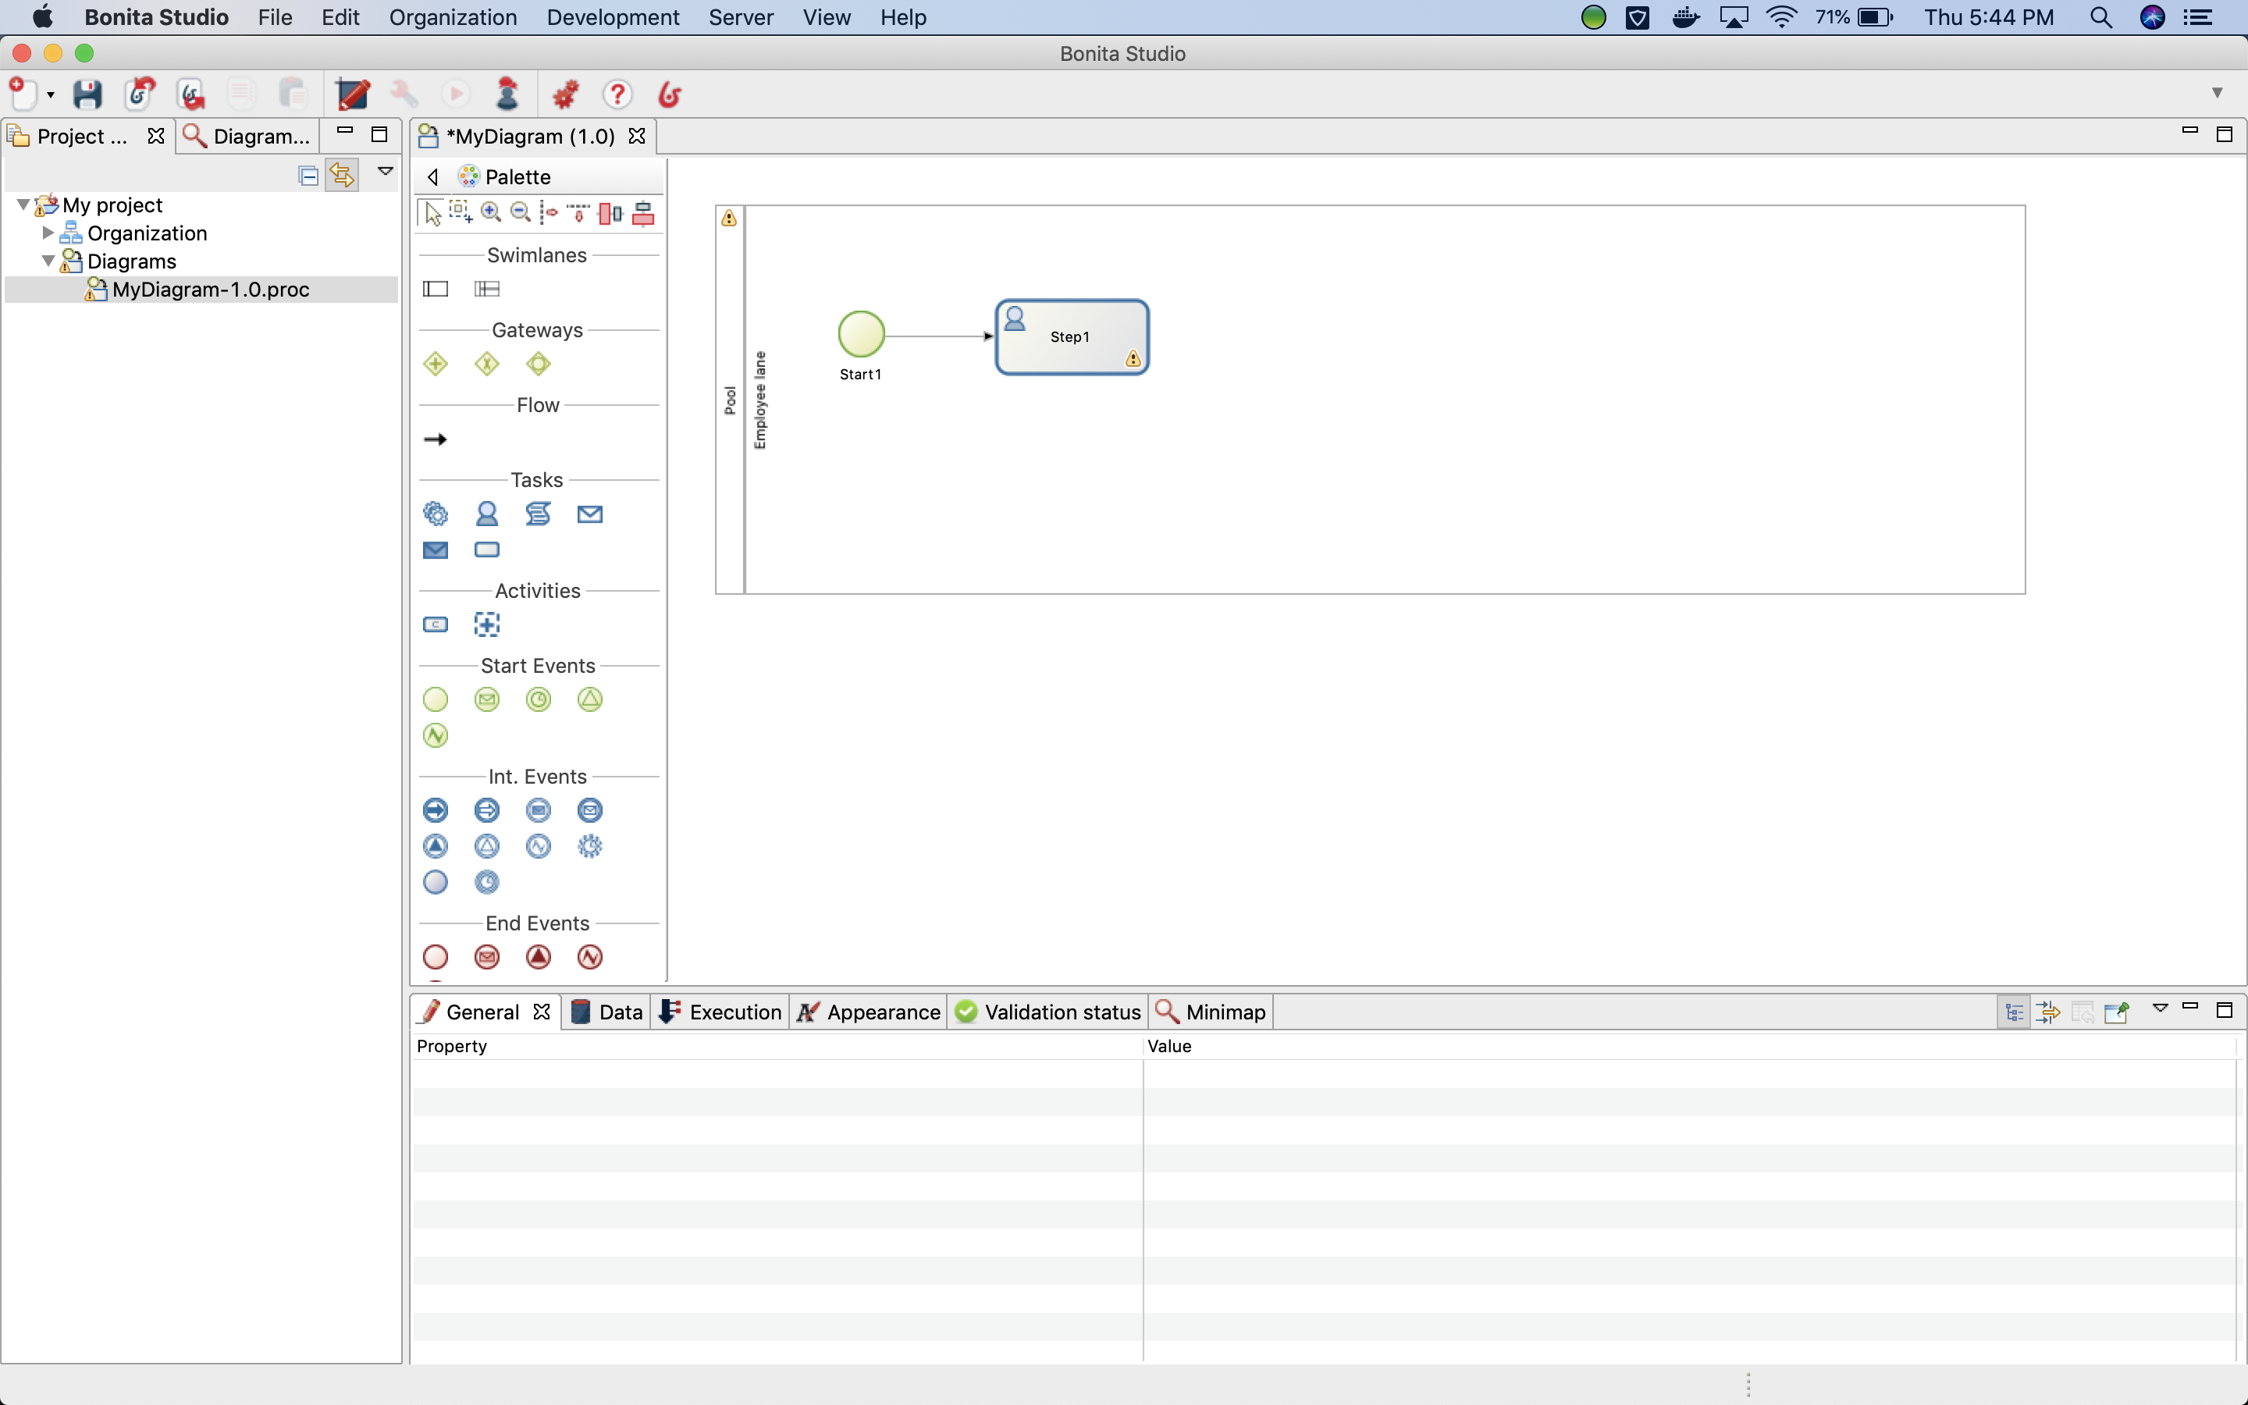
Task: Click the red notebook UI Designer icon
Action: (x=353, y=94)
